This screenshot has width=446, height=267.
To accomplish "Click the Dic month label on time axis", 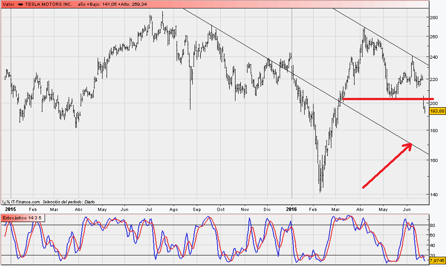I will 267,209.
